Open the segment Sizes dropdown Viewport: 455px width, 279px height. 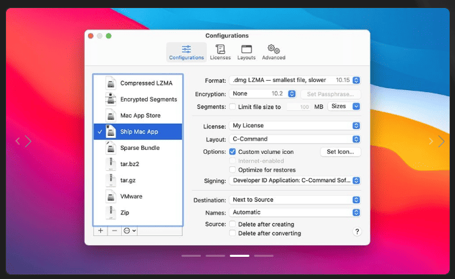[x=344, y=106]
